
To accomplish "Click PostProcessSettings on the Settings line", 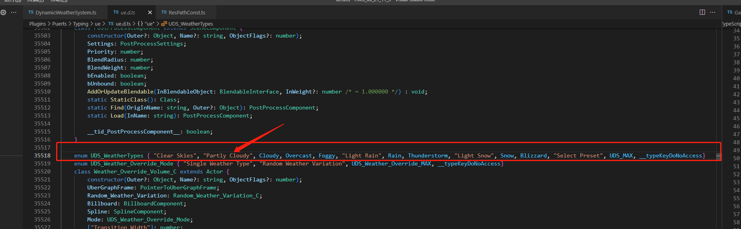I will [151, 44].
